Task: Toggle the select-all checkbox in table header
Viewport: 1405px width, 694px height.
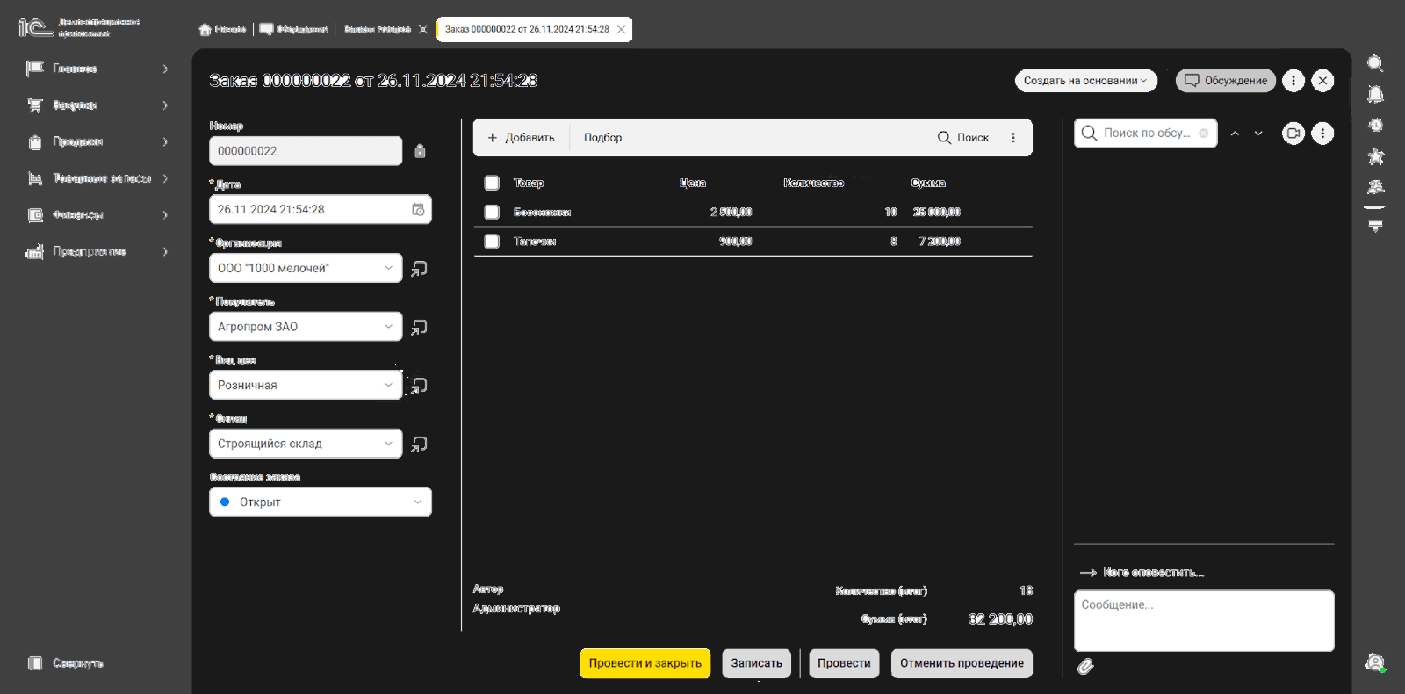Action: [x=492, y=183]
